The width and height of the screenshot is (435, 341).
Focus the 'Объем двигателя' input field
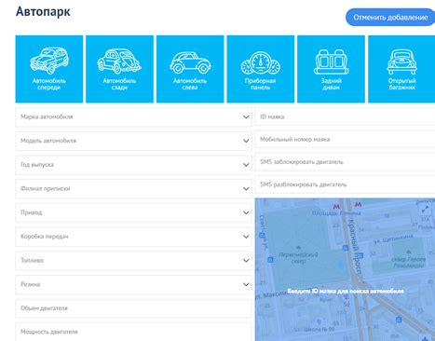click(x=133, y=308)
